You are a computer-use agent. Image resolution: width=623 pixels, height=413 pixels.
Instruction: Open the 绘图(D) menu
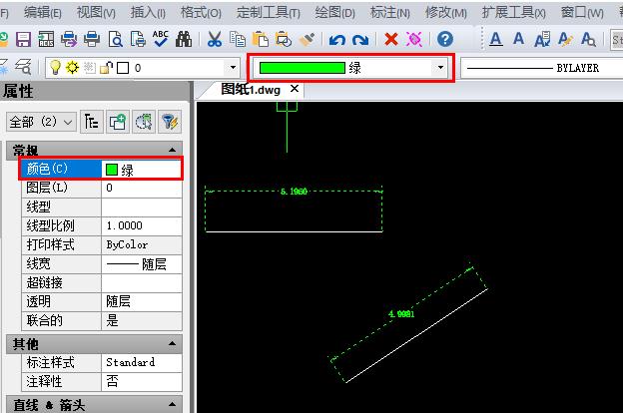(334, 13)
